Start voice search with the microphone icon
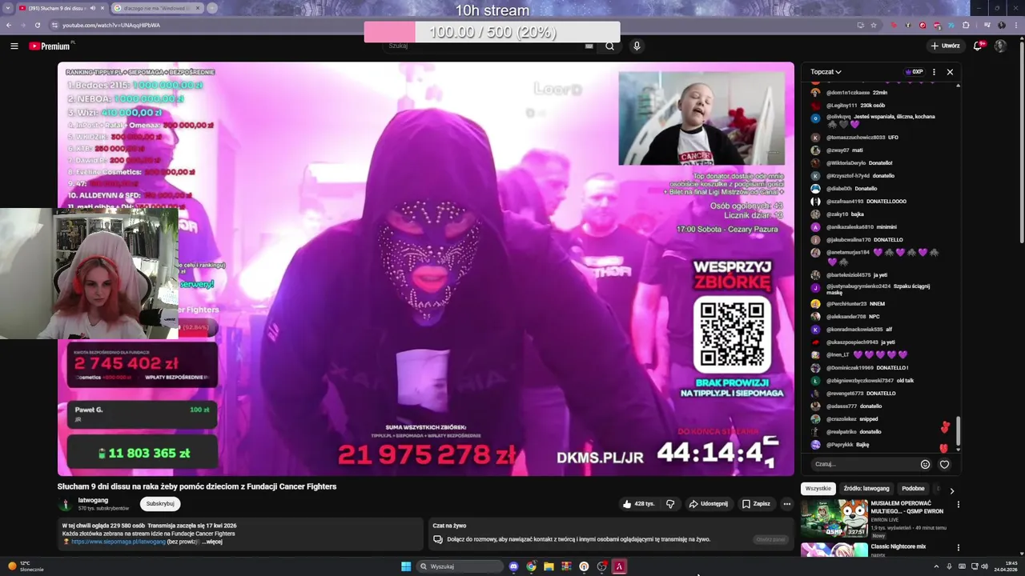Screen dimensions: 1025x576 click(x=637, y=46)
